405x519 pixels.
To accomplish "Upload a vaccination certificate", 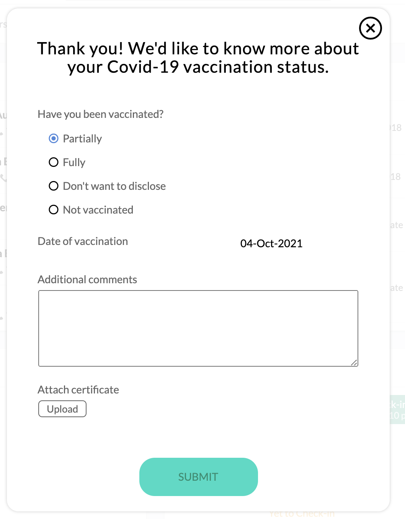I will point(62,409).
